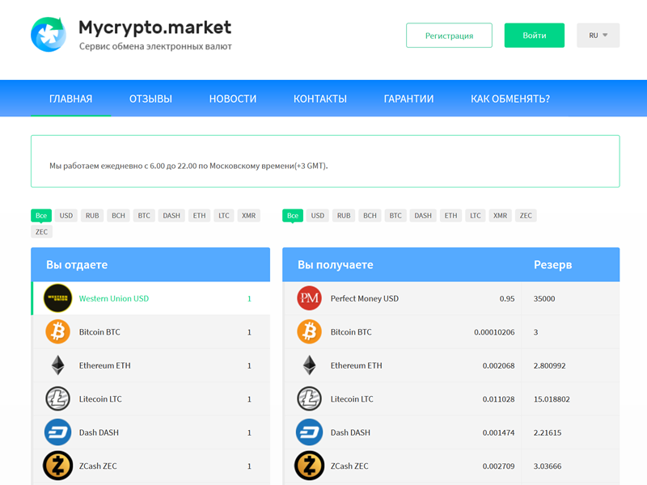
Task: Filter give list by XMR
Action: pos(249,215)
